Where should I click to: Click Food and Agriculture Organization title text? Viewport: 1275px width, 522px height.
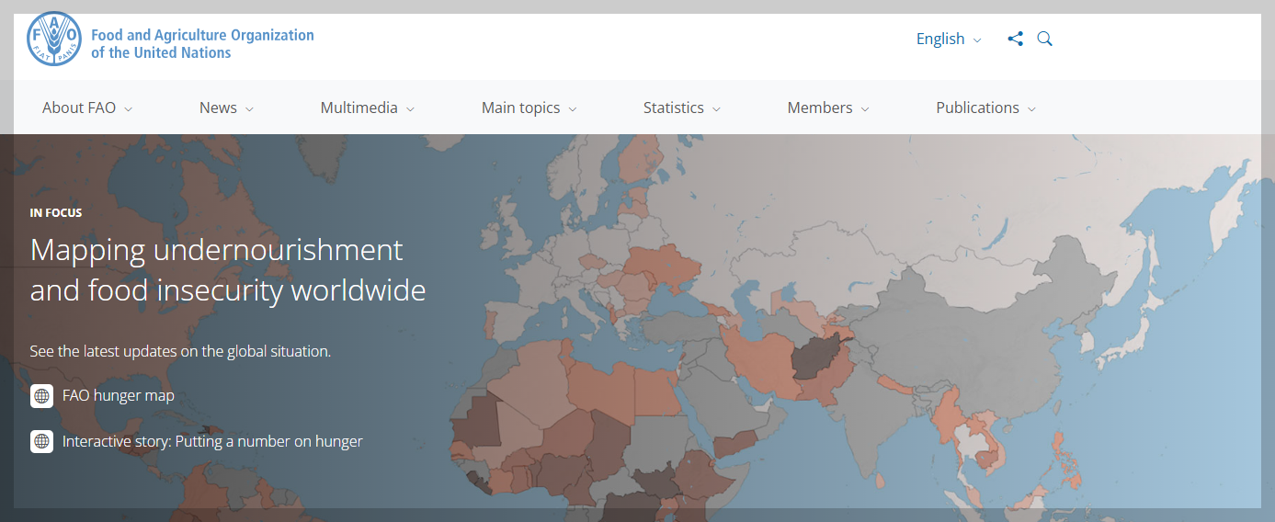click(x=202, y=44)
